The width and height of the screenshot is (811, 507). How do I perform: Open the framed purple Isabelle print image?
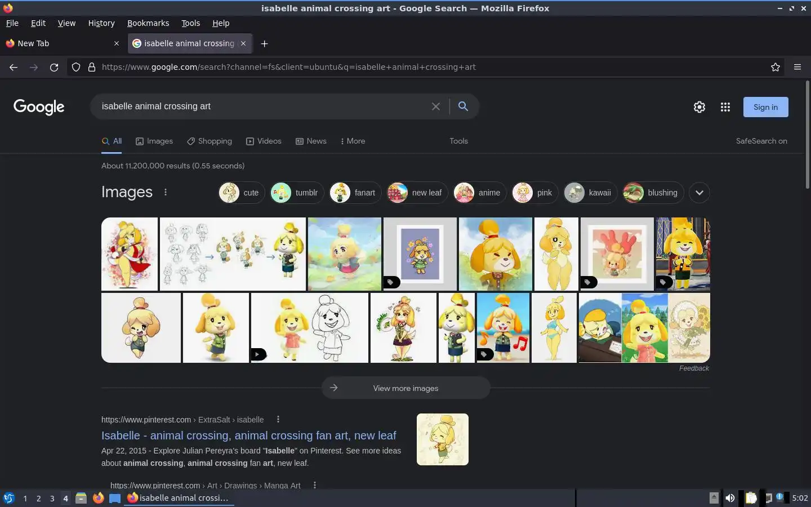420,254
